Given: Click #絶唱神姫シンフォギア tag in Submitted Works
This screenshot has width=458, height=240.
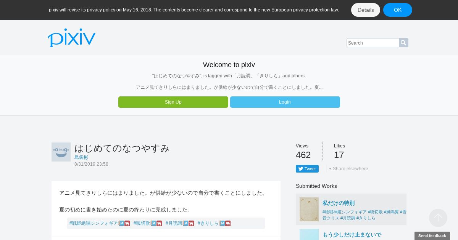Looking at the screenshot, I should tap(345, 212).
